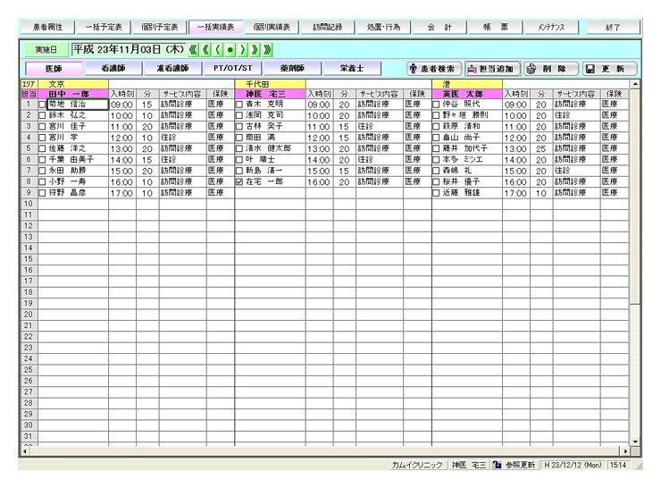The width and height of the screenshot is (661, 488).
Task: Go to next day with single-right arrow
Action: (x=242, y=50)
